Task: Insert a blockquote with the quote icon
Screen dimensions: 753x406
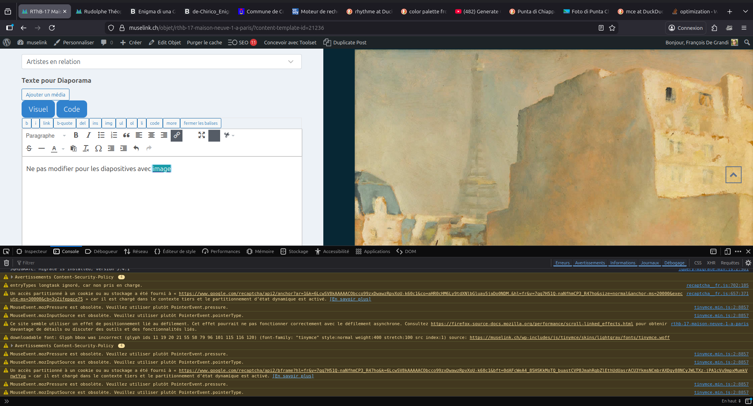Action: click(x=126, y=135)
